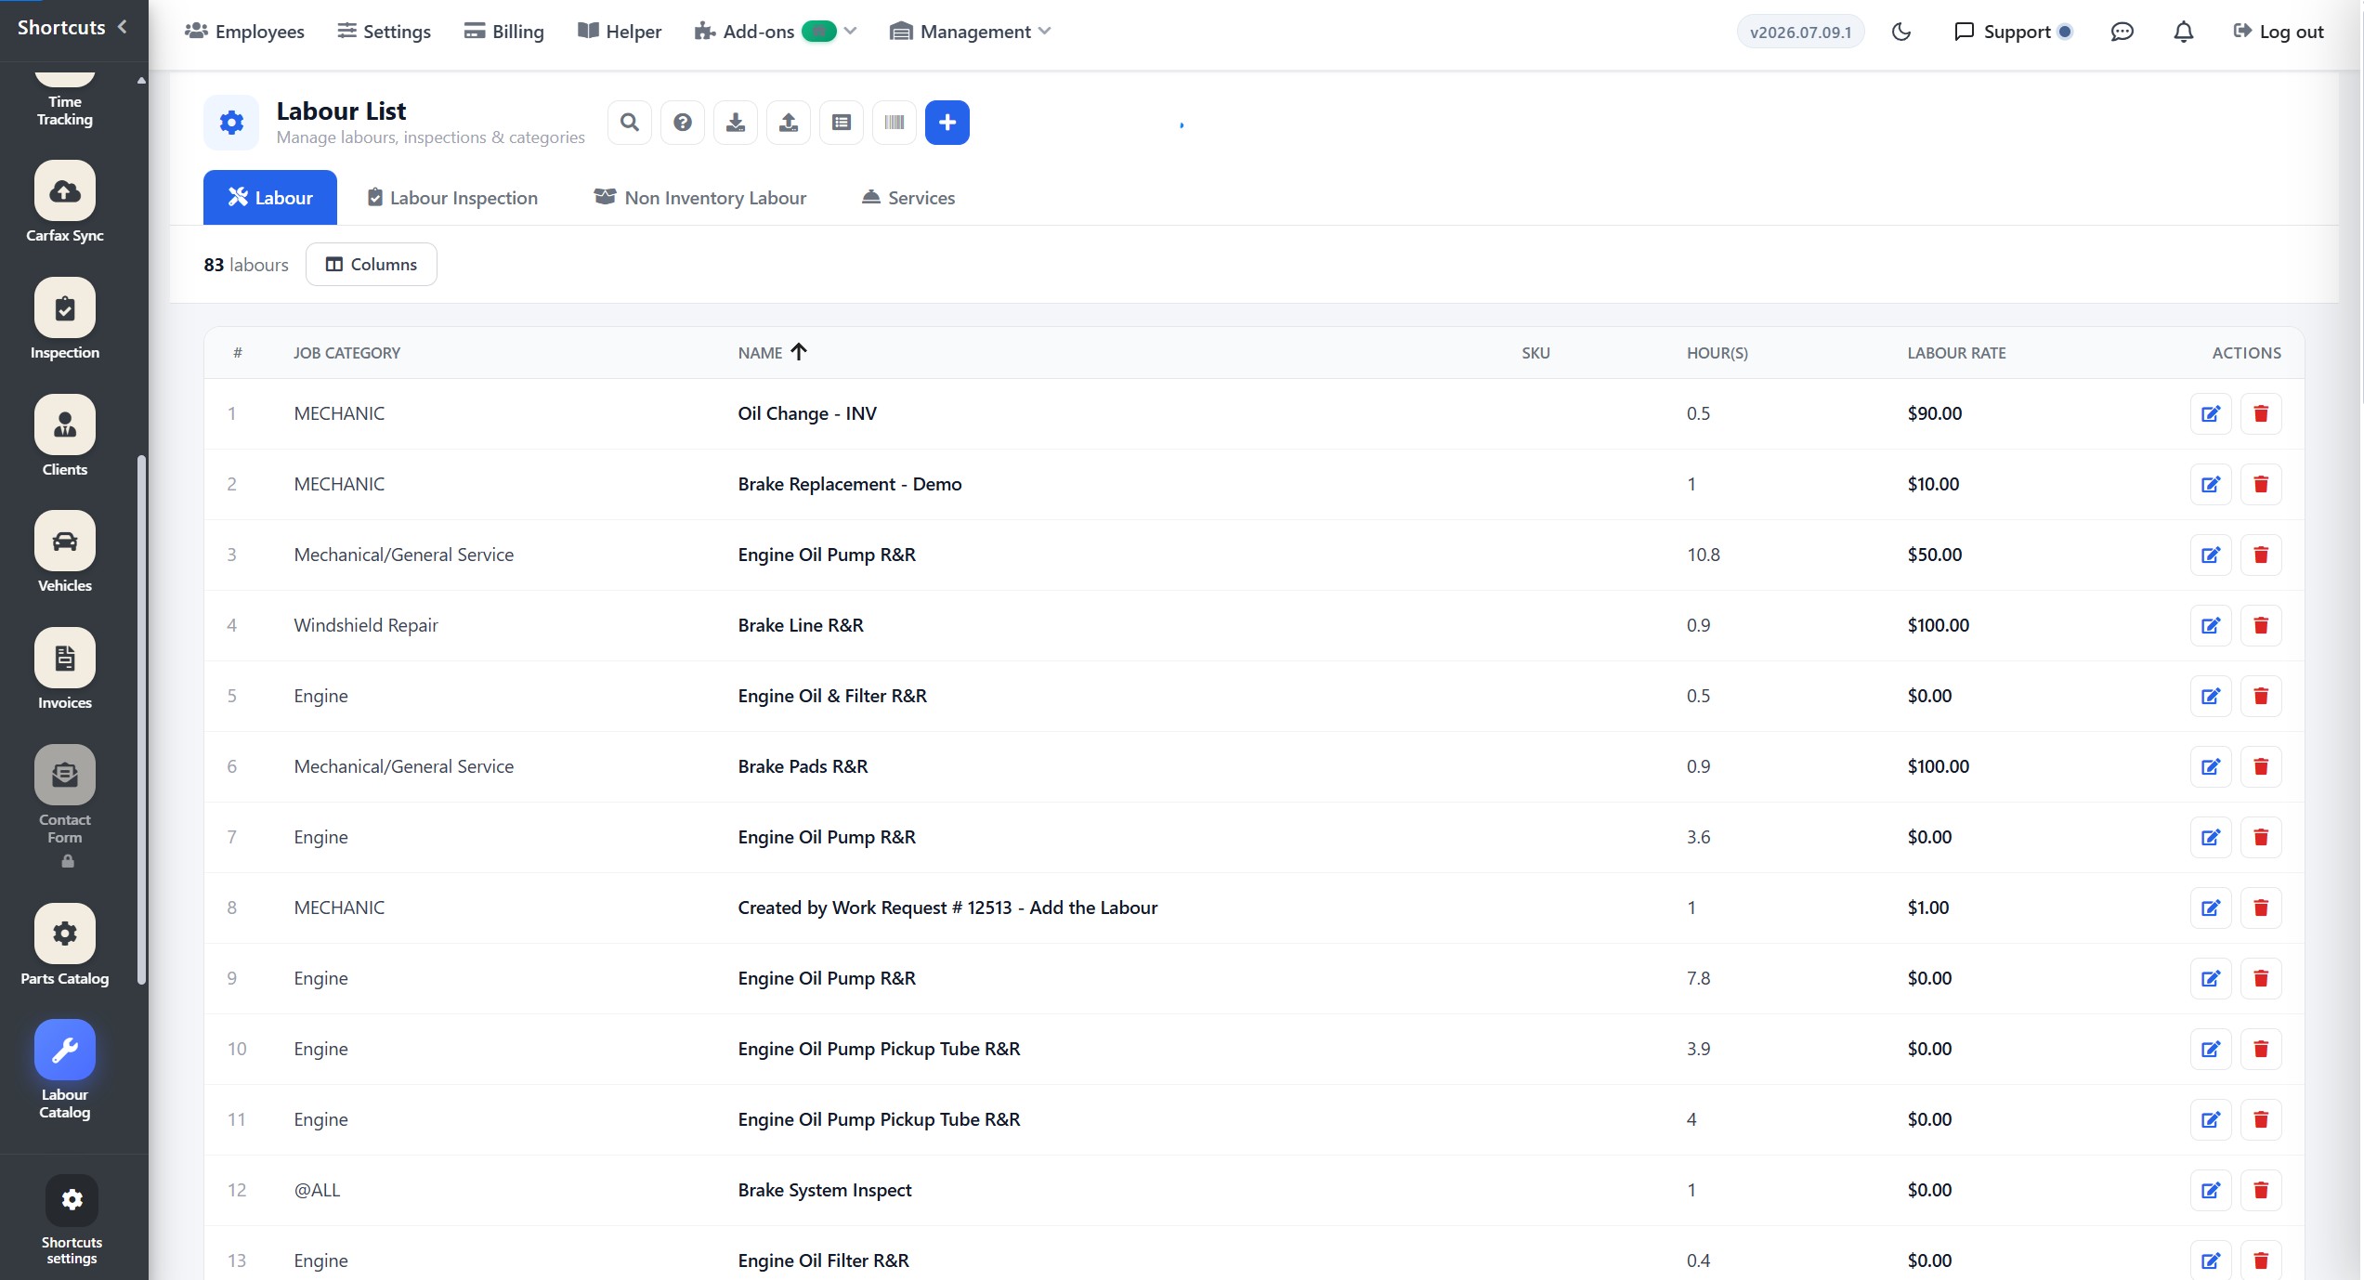The width and height of the screenshot is (2364, 1280).
Task: Collapse the Shortcuts sidebar chevron
Action: (x=123, y=28)
